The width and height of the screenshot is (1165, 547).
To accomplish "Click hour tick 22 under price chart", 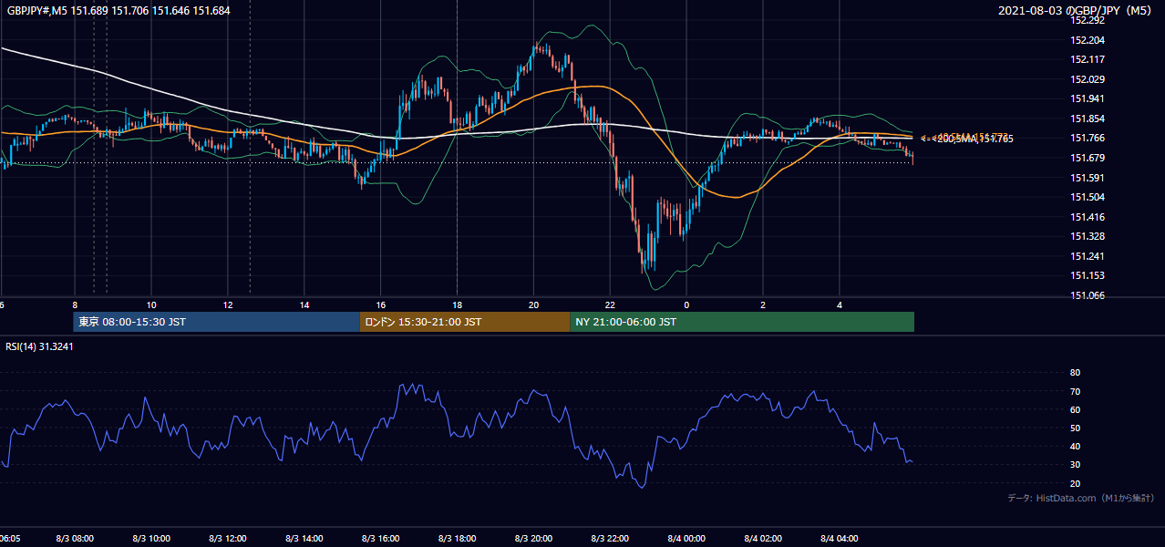I will 611,304.
